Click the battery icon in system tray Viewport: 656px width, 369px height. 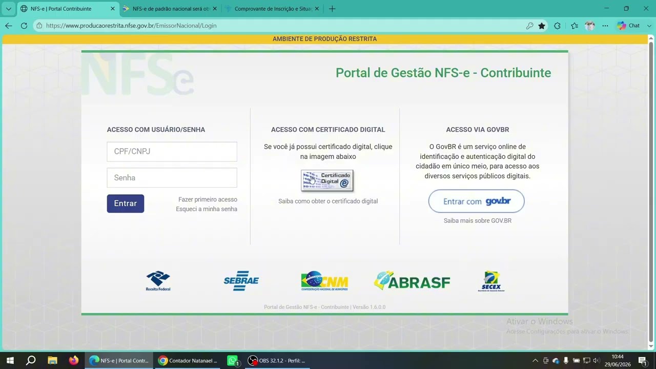[576, 361]
